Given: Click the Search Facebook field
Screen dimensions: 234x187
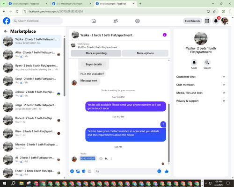Looking at the screenshot, I should pyautogui.click(x=37, y=21).
